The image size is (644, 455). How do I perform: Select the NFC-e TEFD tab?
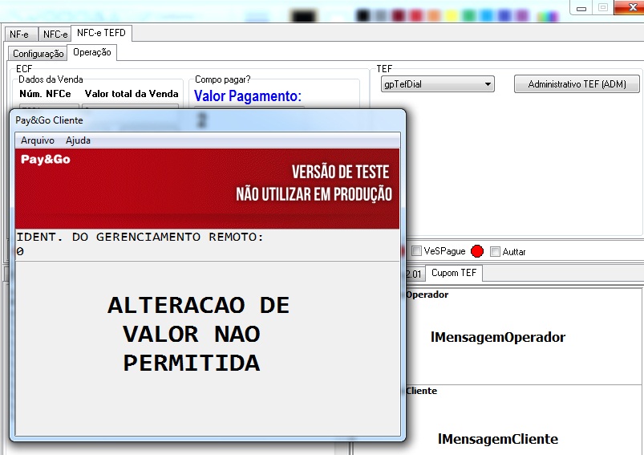click(x=101, y=33)
